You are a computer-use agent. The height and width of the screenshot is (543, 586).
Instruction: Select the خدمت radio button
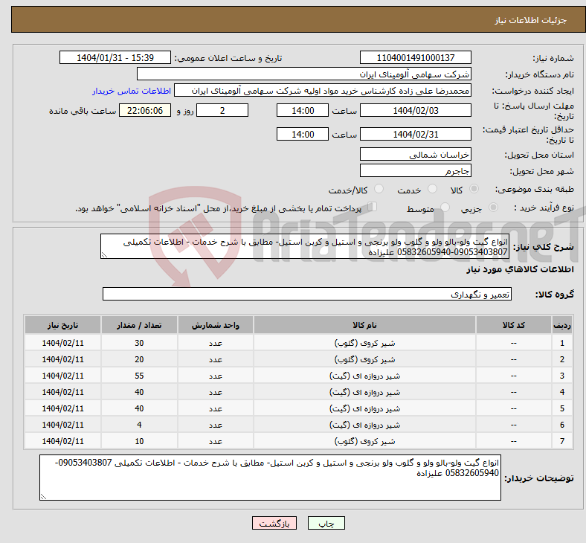432,189
